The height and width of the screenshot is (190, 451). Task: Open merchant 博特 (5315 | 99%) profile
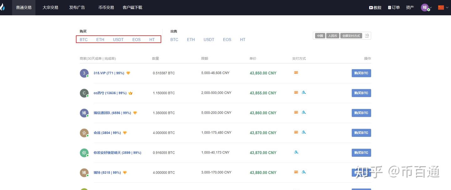pos(107,172)
